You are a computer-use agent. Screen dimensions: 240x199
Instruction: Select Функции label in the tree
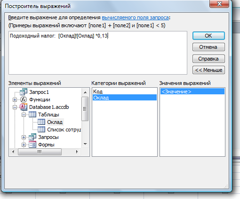pyautogui.click(x=40, y=99)
